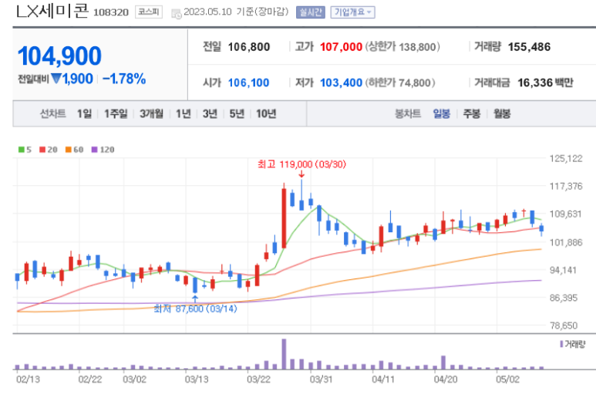The image size is (596, 395).
Task: Click the 125,122 price axis label
Action: 566,158
